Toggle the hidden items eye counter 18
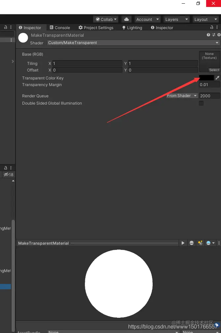 coord(9,174)
